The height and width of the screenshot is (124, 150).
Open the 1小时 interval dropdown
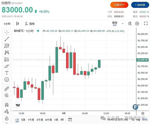(x=7, y=24)
